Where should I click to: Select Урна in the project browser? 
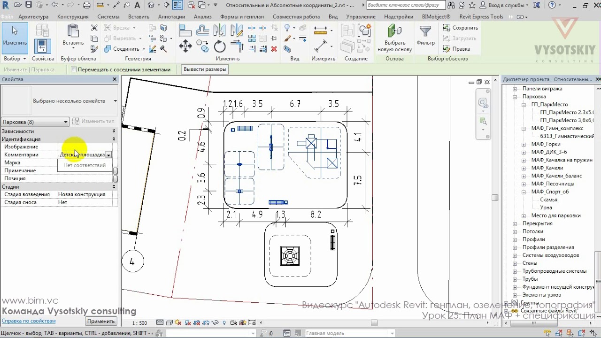click(x=546, y=207)
